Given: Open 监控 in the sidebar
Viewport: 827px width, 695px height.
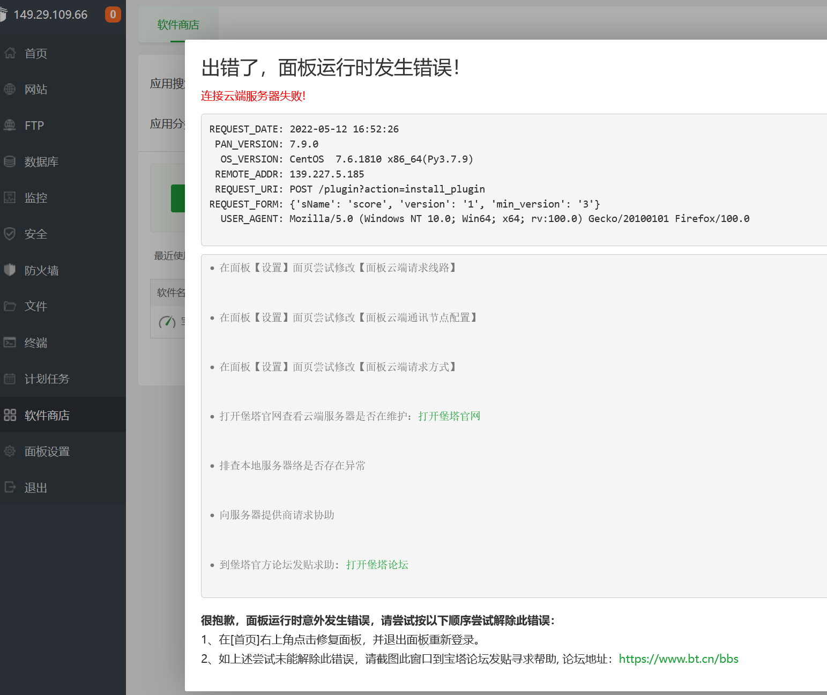Looking at the screenshot, I should 63,198.
